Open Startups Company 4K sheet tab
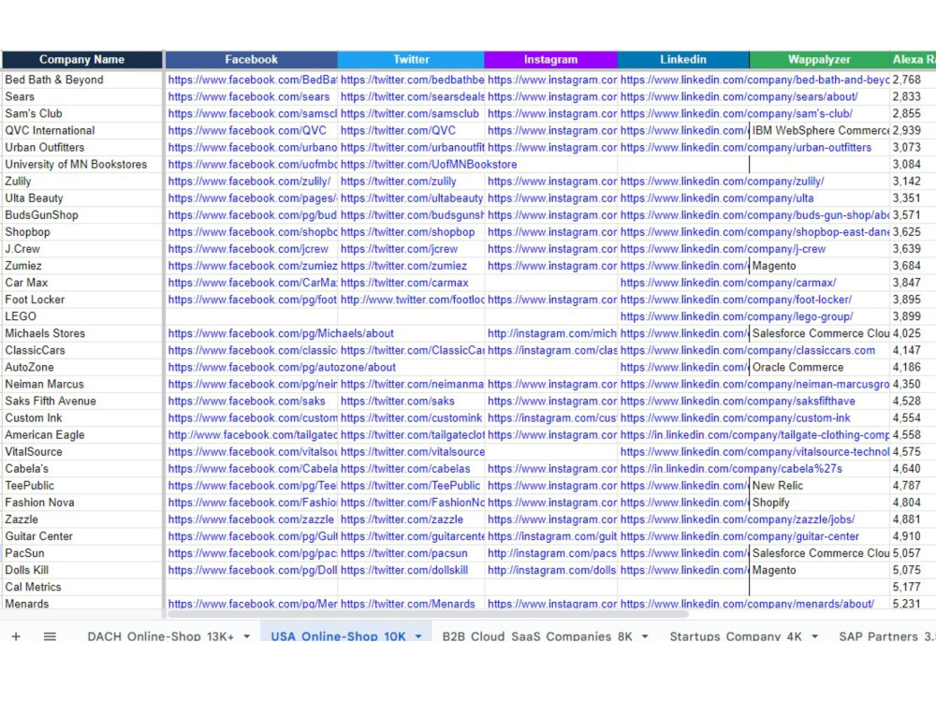The height and width of the screenshot is (702, 936). coord(736,636)
